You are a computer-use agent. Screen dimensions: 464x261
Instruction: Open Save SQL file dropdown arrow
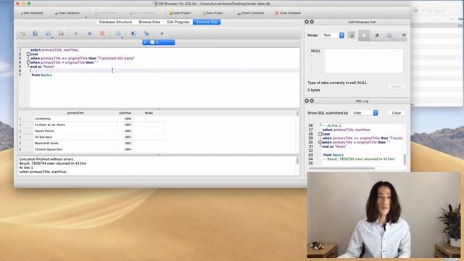52,38
